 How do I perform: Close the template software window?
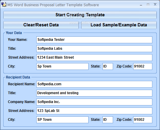tap(155, 4)
